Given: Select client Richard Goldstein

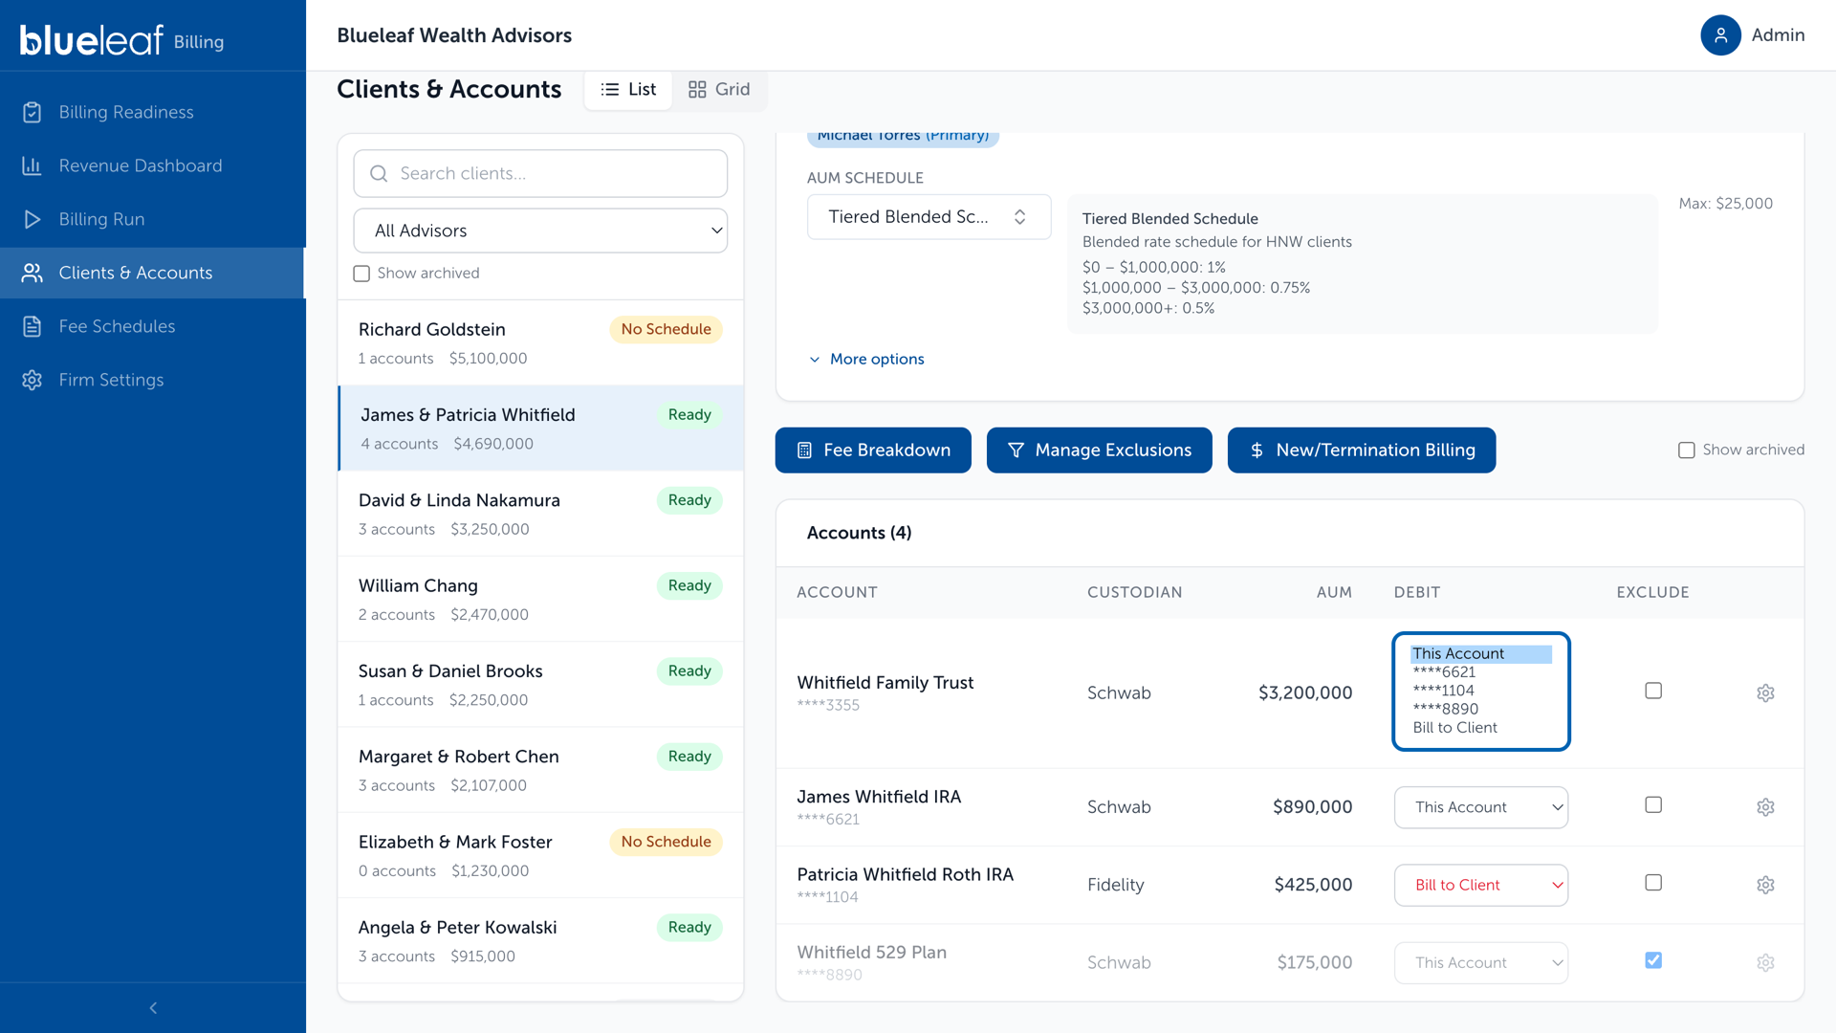Looking at the screenshot, I should tap(540, 343).
